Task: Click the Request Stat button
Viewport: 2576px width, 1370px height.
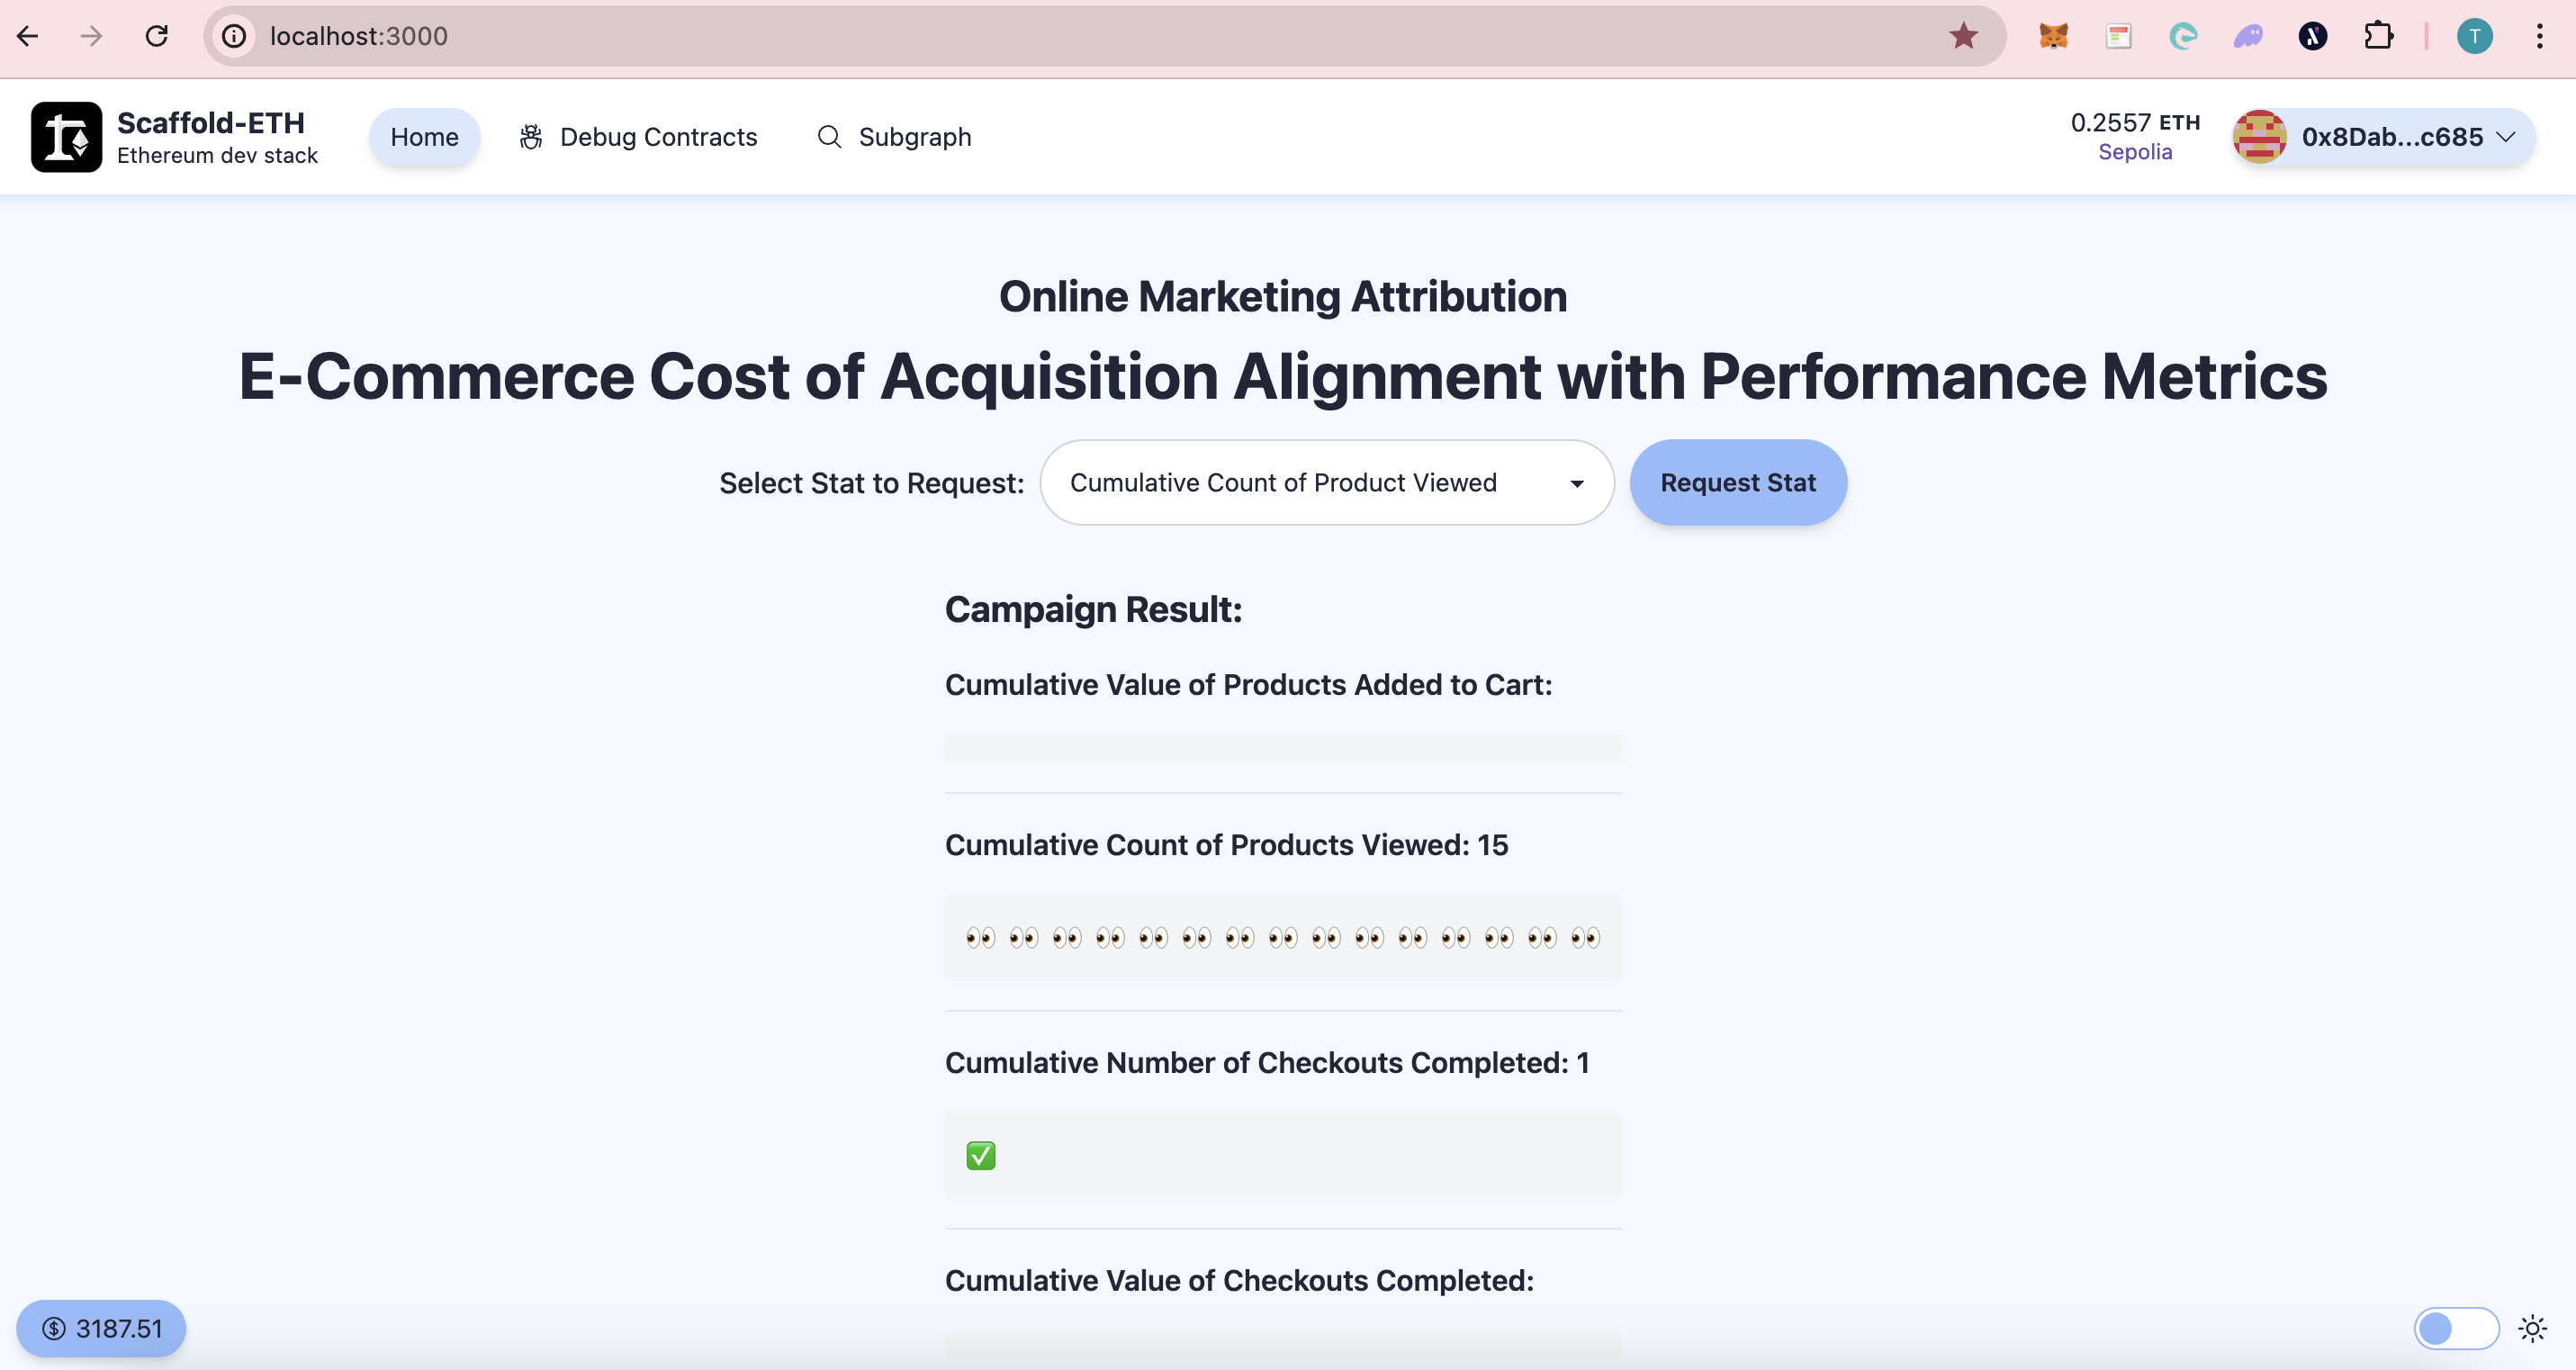Action: pyautogui.click(x=1738, y=482)
